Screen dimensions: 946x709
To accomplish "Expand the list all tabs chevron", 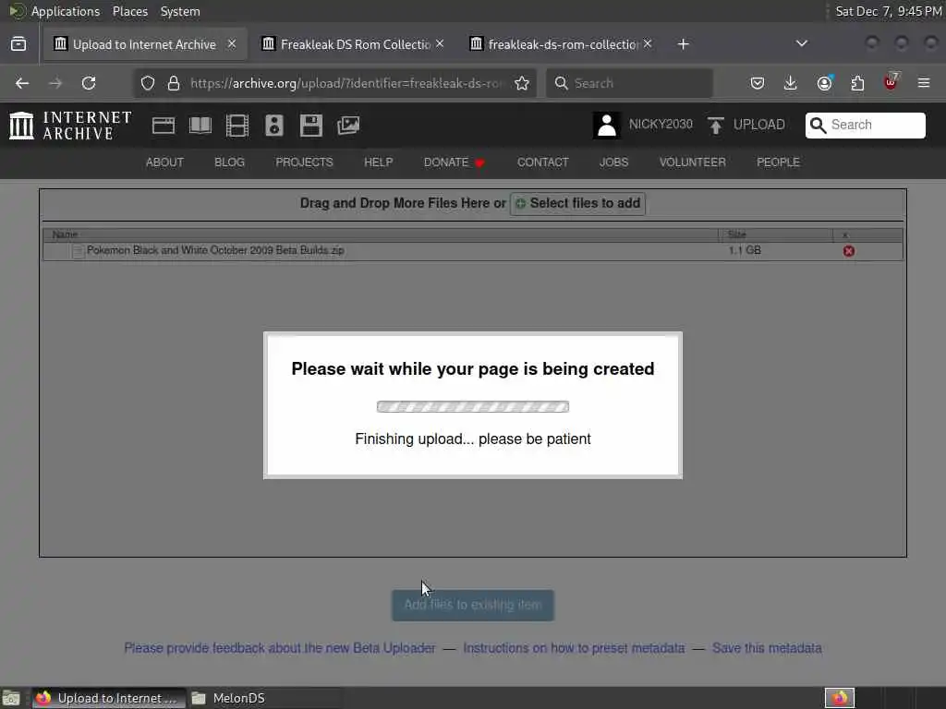I will pyautogui.click(x=801, y=43).
